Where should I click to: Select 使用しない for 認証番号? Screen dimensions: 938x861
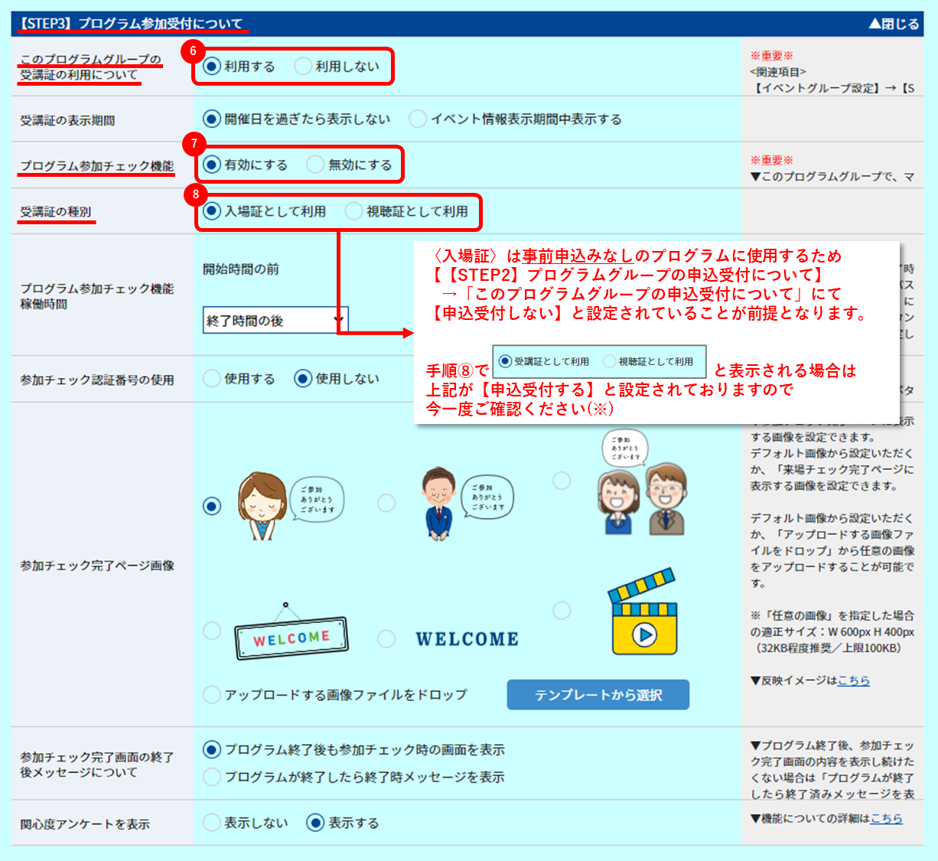[303, 378]
